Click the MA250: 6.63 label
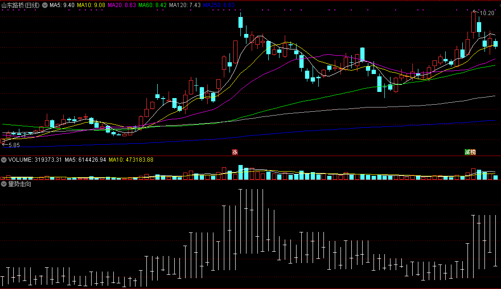This screenshot has width=501, height=289. pyautogui.click(x=219, y=5)
